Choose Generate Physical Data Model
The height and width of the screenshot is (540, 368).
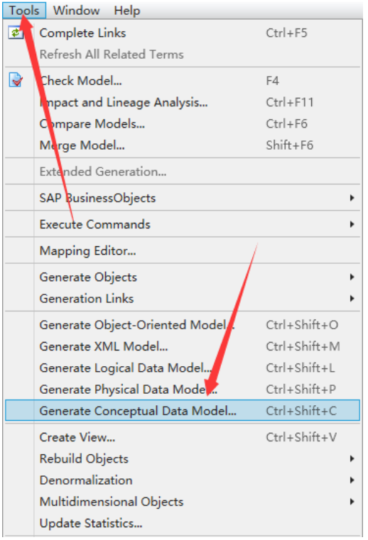point(183,389)
